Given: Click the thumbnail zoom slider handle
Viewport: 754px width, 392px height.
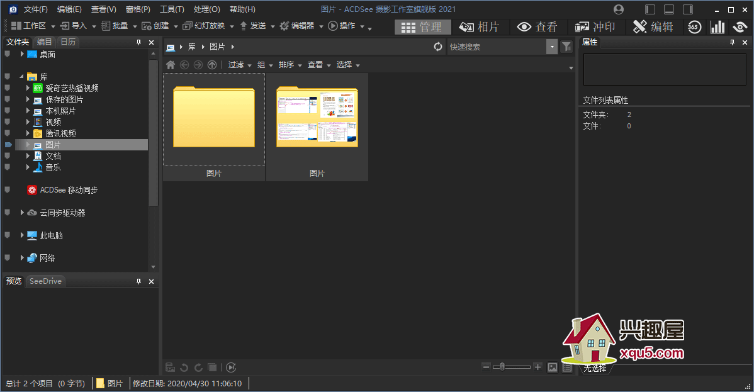Looking at the screenshot, I should [x=502, y=367].
